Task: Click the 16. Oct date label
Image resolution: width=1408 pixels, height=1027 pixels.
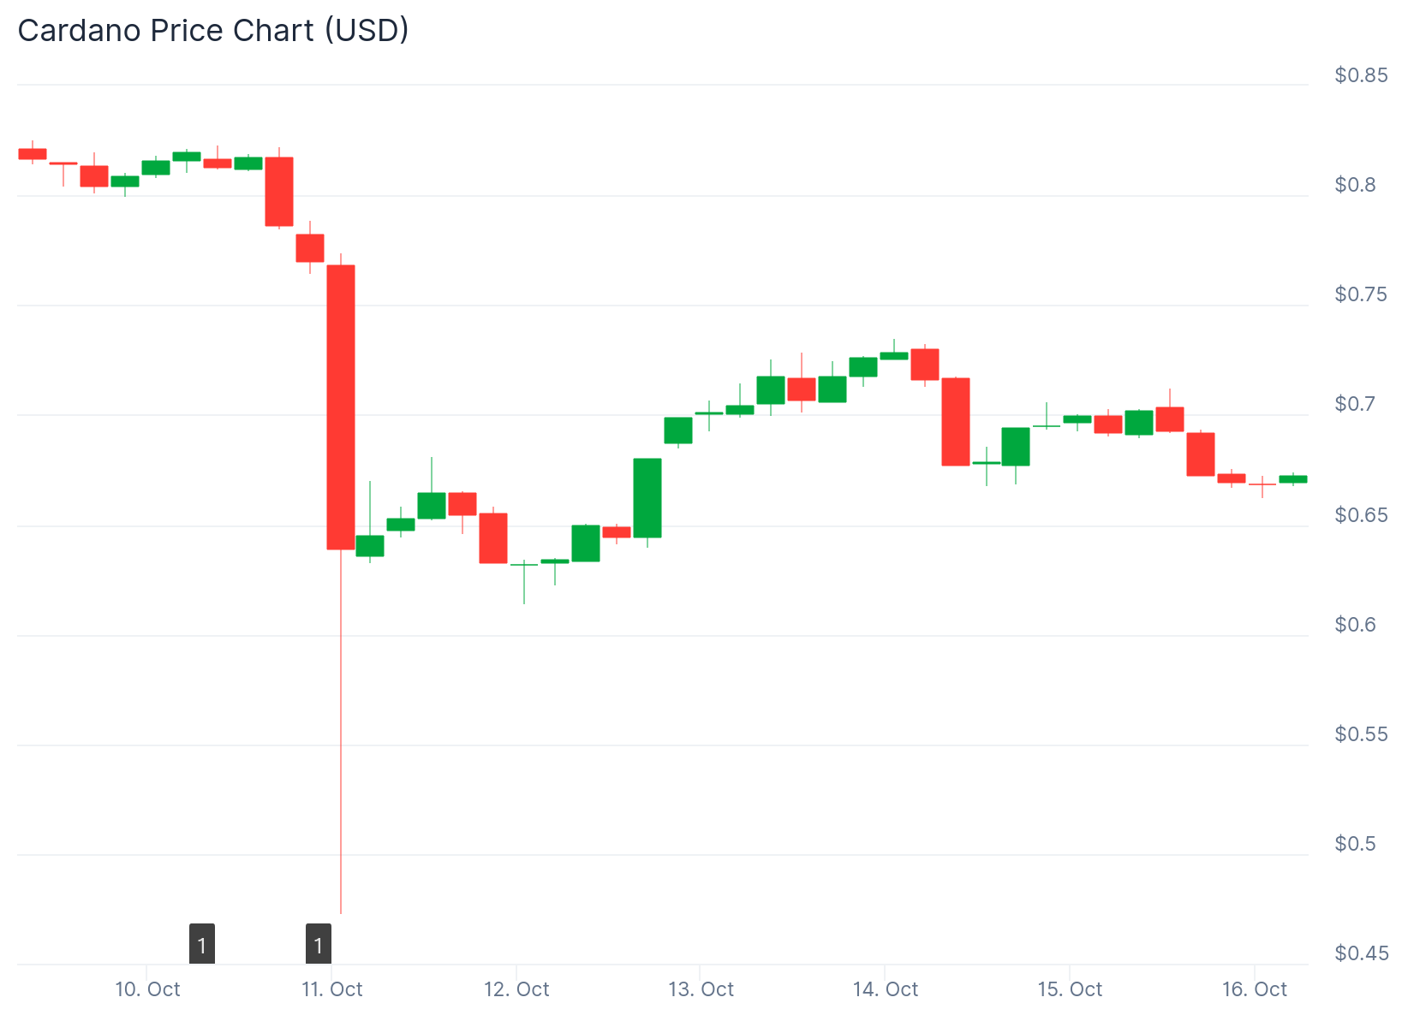Action: tap(1254, 989)
